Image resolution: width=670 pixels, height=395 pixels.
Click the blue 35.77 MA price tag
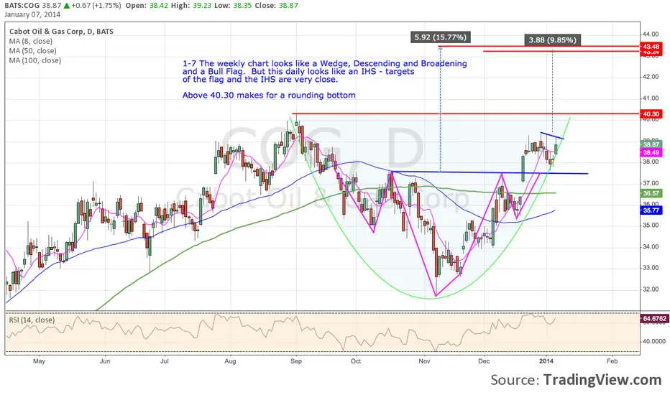651,210
